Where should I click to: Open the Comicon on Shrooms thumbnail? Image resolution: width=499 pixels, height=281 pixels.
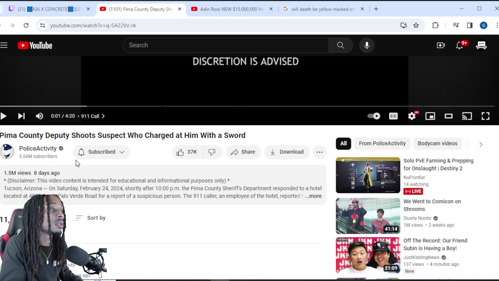pyautogui.click(x=368, y=216)
